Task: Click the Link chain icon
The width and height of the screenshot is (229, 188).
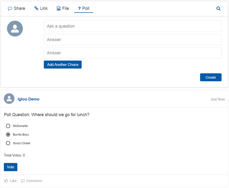Action: pyautogui.click(x=36, y=8)
